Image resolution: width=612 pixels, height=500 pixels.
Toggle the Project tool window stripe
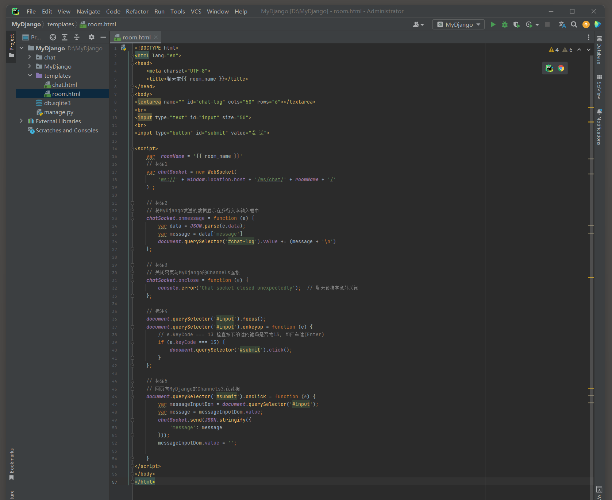(12, 46)
